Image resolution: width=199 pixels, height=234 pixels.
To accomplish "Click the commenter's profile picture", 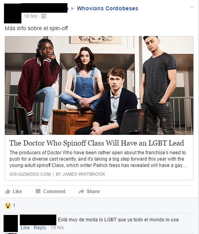I will point(11,223).
